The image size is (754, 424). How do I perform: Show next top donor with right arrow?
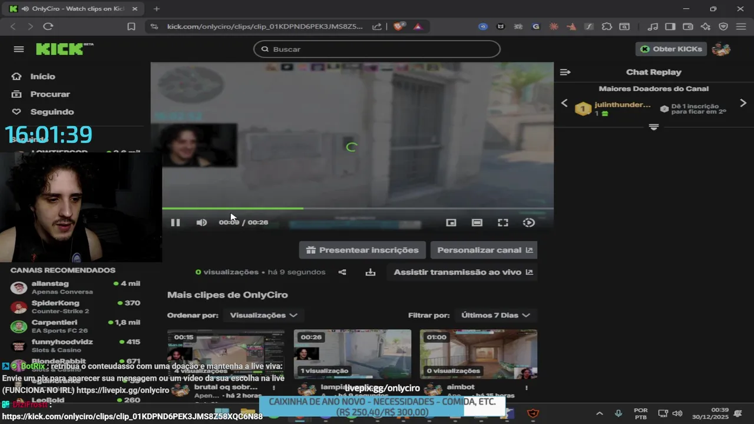pos(743,103)
